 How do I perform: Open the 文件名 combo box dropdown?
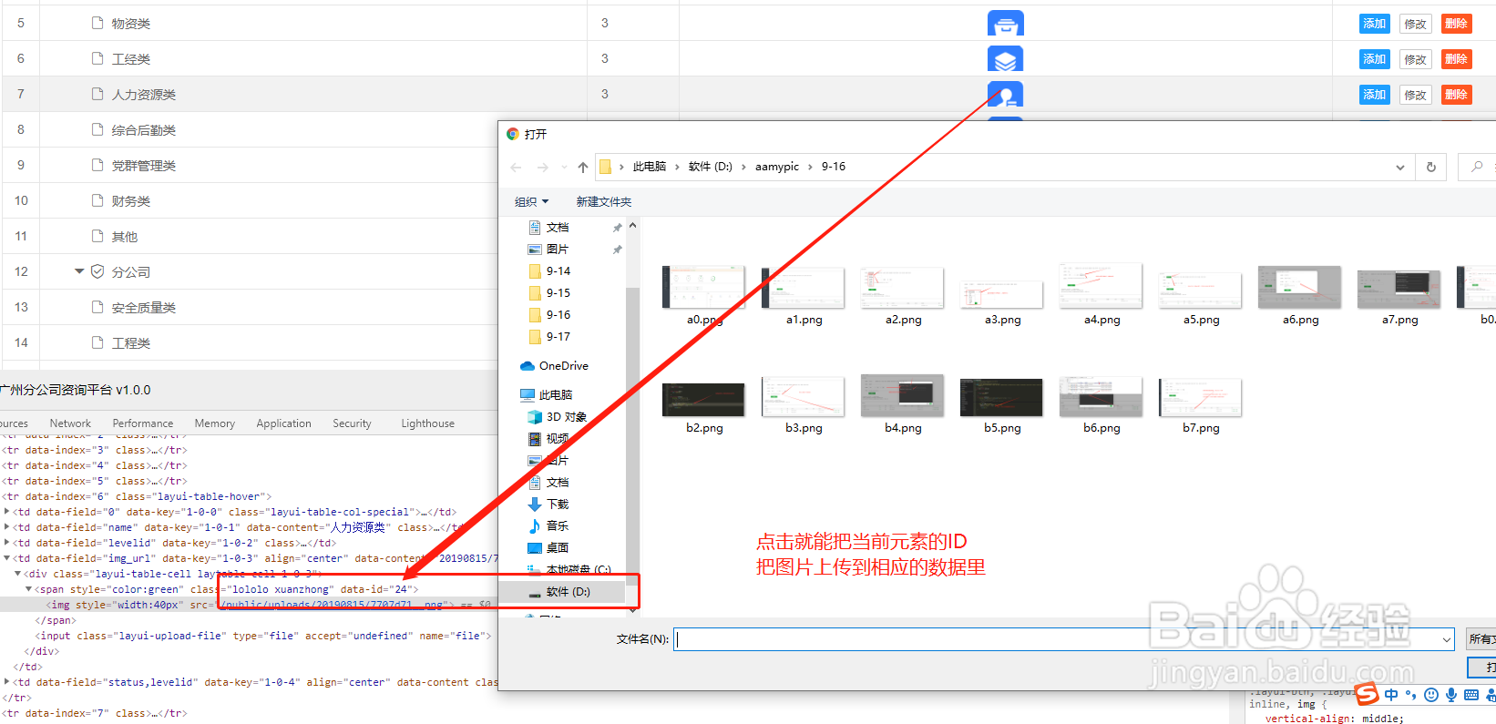[x=1446, y=640]
